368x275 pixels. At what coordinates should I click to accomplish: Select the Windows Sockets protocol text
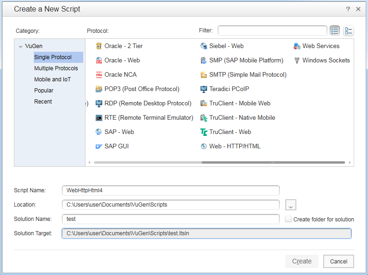click(326, 60)
